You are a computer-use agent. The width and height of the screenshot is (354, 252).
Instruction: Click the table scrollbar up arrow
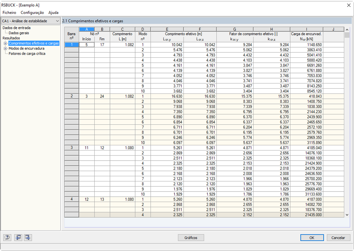(347, 30)
